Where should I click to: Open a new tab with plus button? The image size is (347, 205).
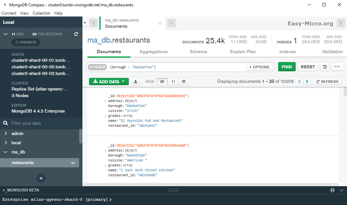172,23
